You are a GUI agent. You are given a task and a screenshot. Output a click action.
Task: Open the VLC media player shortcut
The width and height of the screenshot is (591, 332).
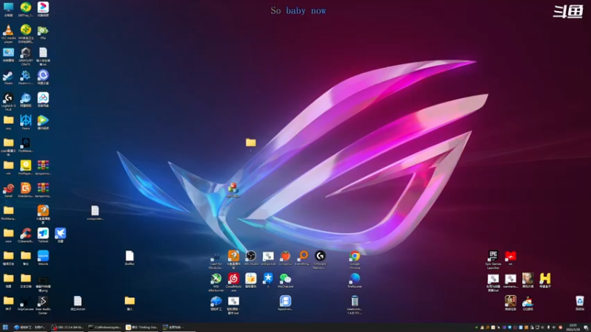8,33
